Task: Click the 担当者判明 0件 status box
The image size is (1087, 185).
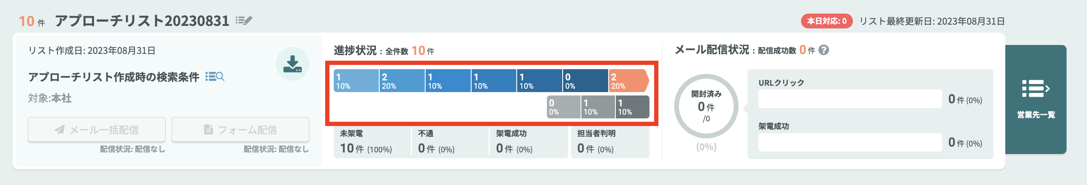Action: (610, 143)
